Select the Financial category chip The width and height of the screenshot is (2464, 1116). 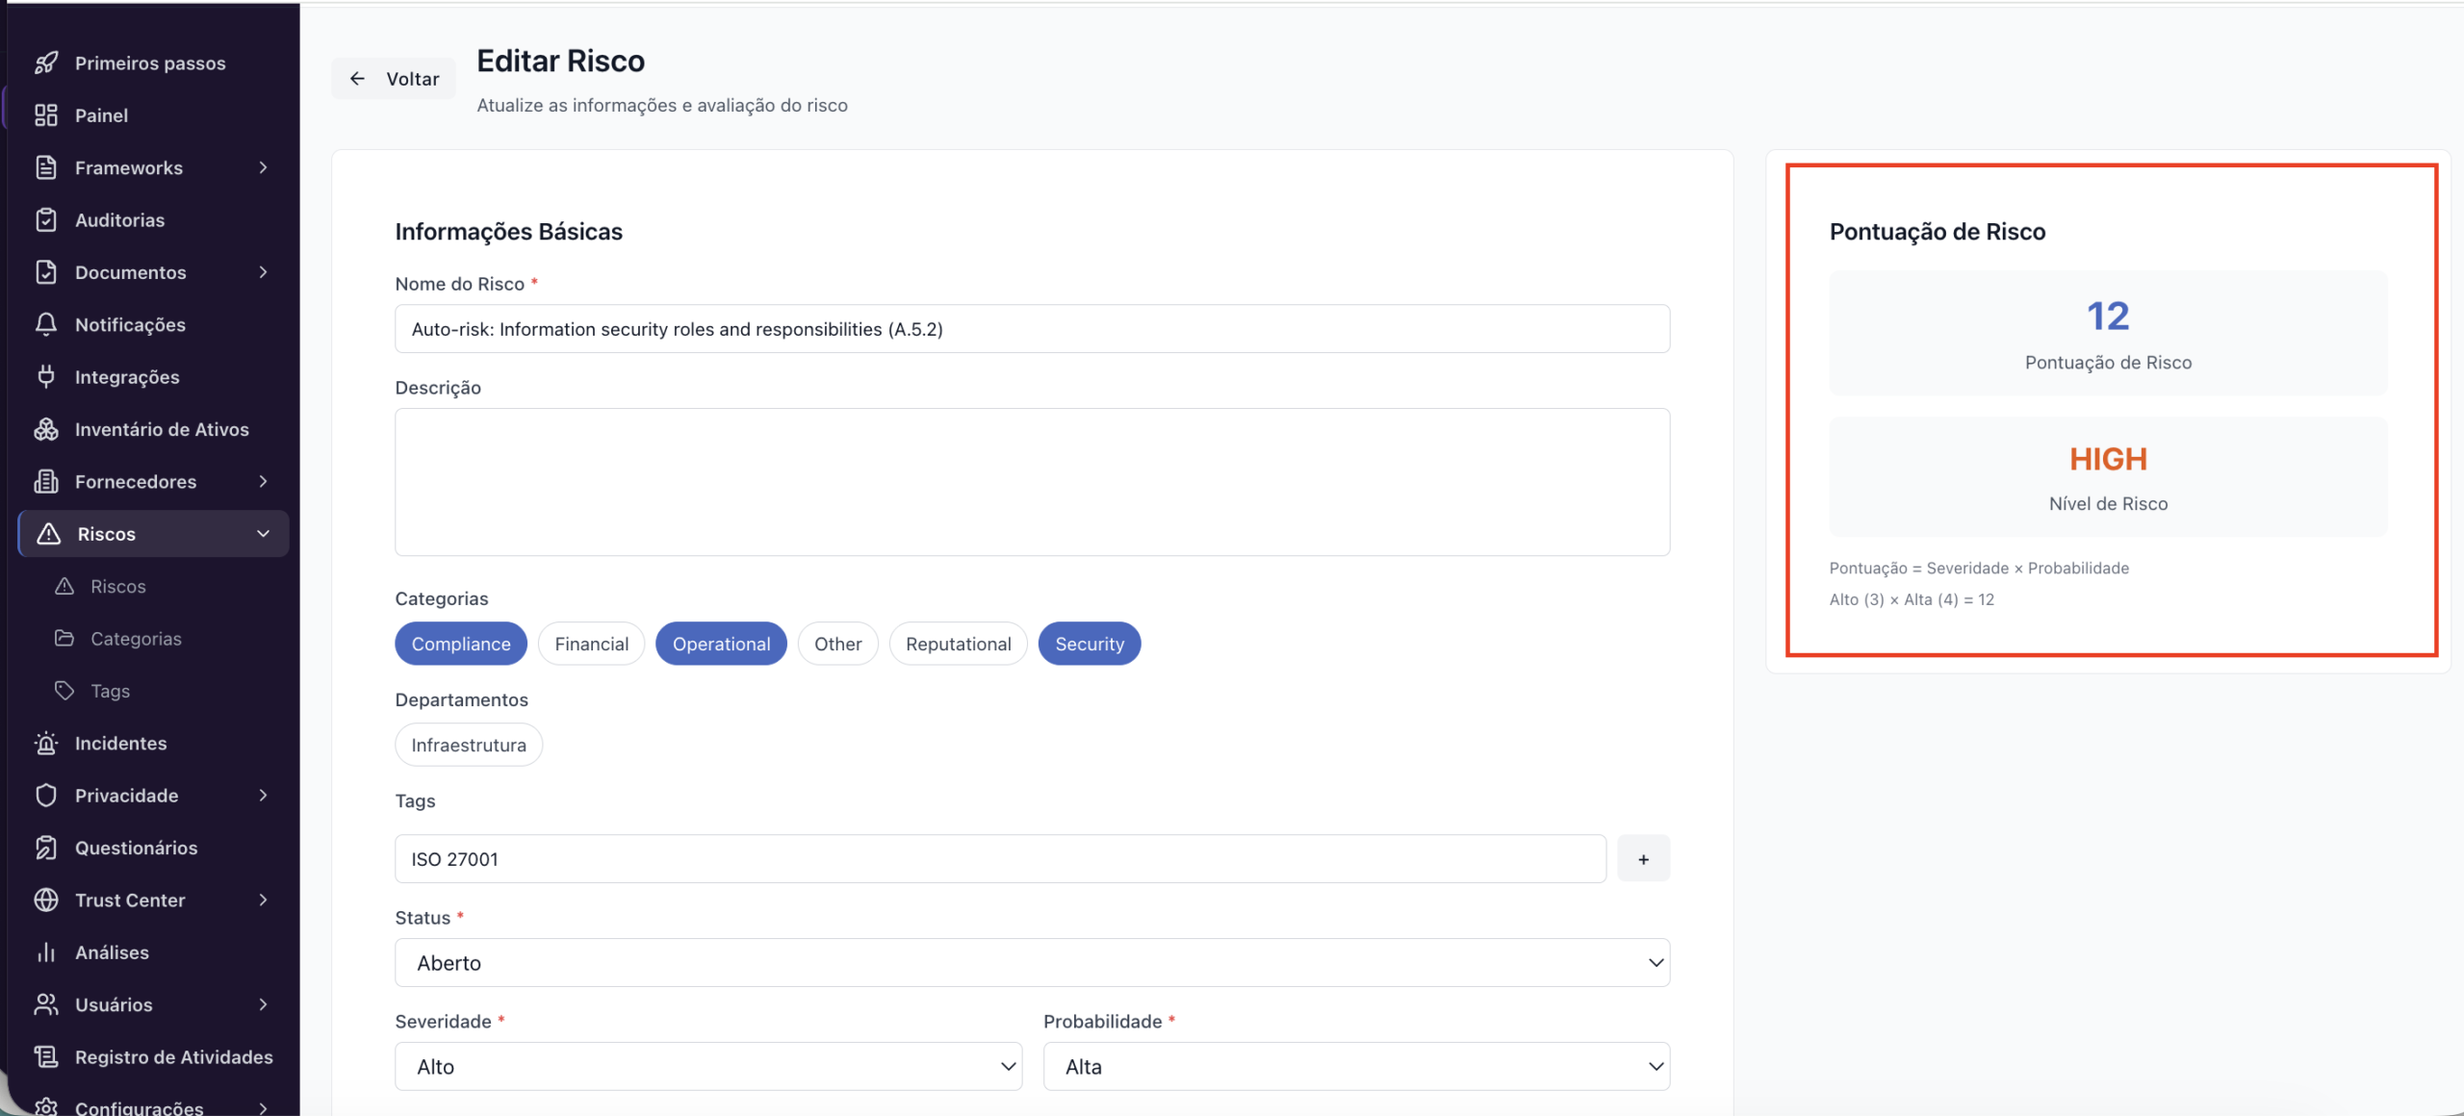point(592,644)
